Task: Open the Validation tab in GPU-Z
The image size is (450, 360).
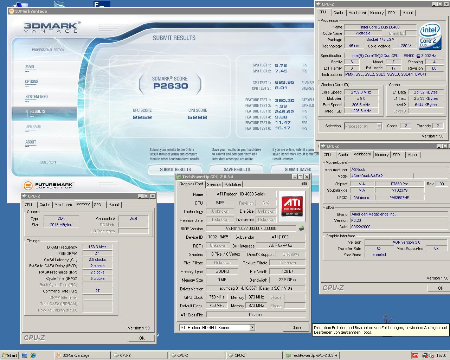Action: tap(233, 185)
